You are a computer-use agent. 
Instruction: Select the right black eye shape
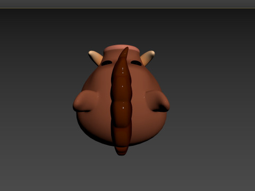coord(136,63)
